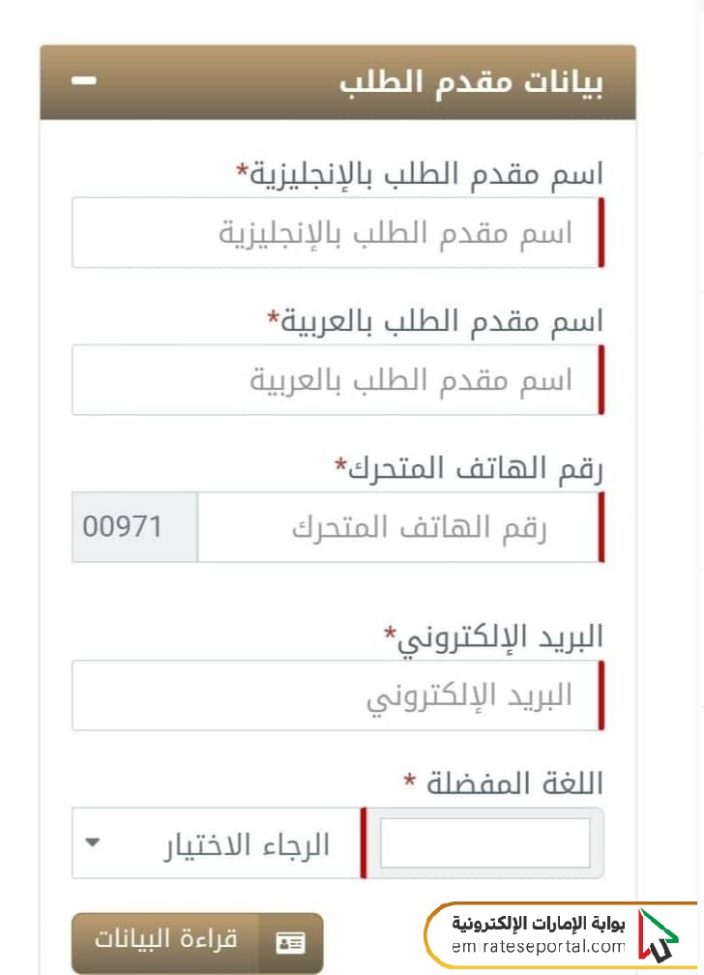The width and height of the screenshot is (704, 975).
Task: Click the 'اسم مقدم الطلب بالإنجليزية' label
Action: click(420, 173)
